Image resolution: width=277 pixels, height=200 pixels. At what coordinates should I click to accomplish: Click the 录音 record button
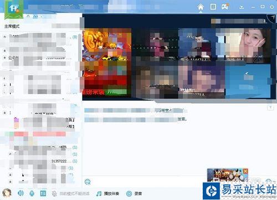pyautogui.click(x=134, y=194)
